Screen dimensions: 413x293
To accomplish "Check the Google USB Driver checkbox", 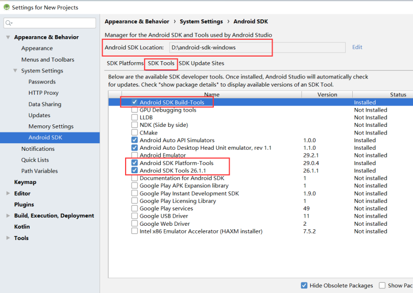I will point(135,216).
